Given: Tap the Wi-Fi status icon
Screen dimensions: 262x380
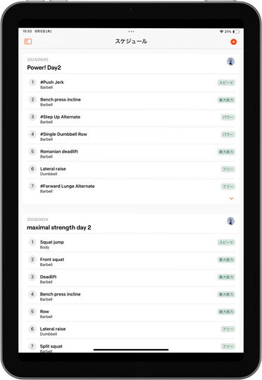Looking at the screenshot, I should point(221,32).
